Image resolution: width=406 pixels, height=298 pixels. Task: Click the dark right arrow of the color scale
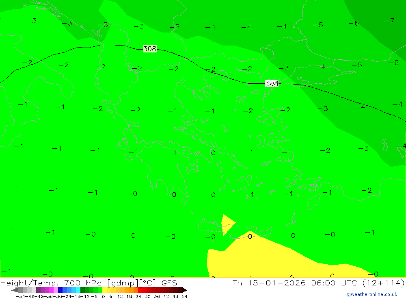185,290
